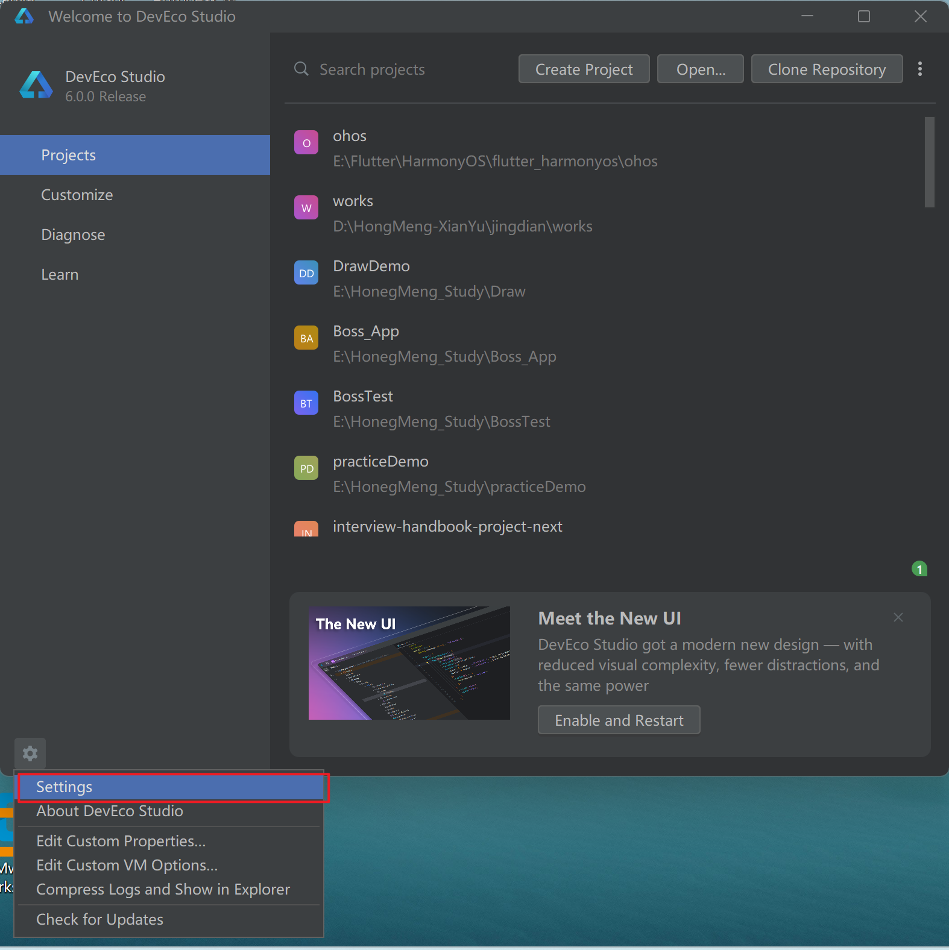Screen dimensions: 949x950
Task: Click the Open... button
Action: click(x=701, y=69)
